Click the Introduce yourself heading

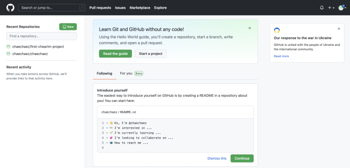tap(112, 91)
